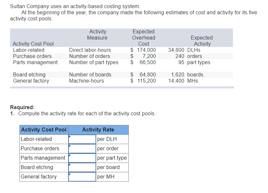
Task: Open the blue marker on Purchase orders answer cell
Action: 69,146
